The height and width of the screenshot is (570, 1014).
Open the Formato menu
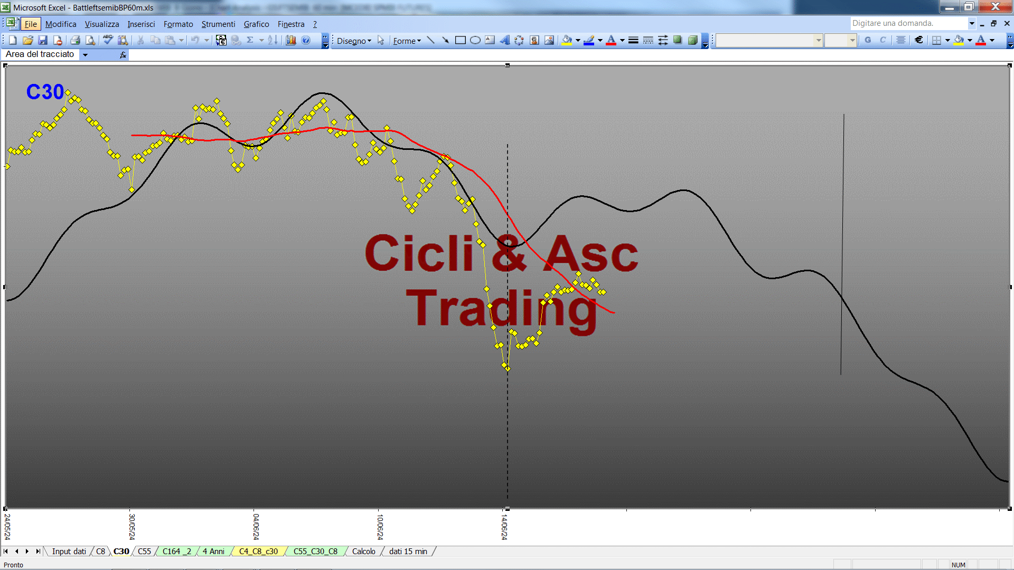click(x=178, y=24)
